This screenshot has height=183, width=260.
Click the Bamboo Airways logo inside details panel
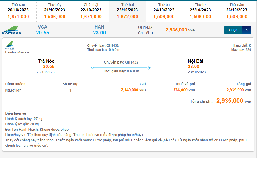[10, 45]
